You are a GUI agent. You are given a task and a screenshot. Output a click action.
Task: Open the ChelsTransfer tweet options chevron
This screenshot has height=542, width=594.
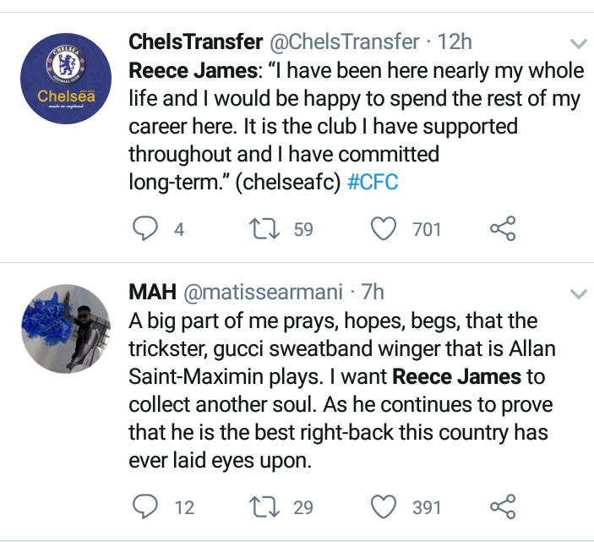pos(579,43)
